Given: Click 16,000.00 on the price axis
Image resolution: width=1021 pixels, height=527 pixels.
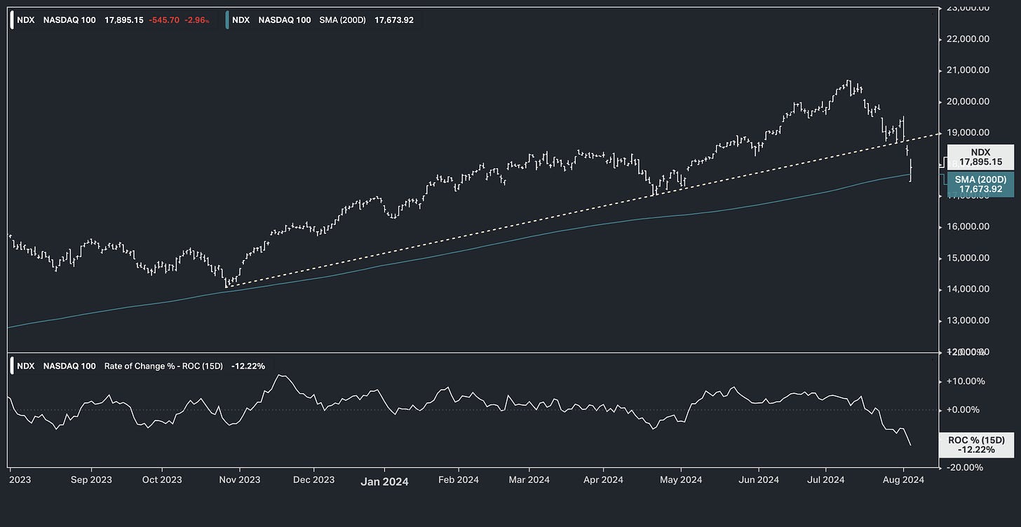Looking at the screenshot, I should pos(967,226).
